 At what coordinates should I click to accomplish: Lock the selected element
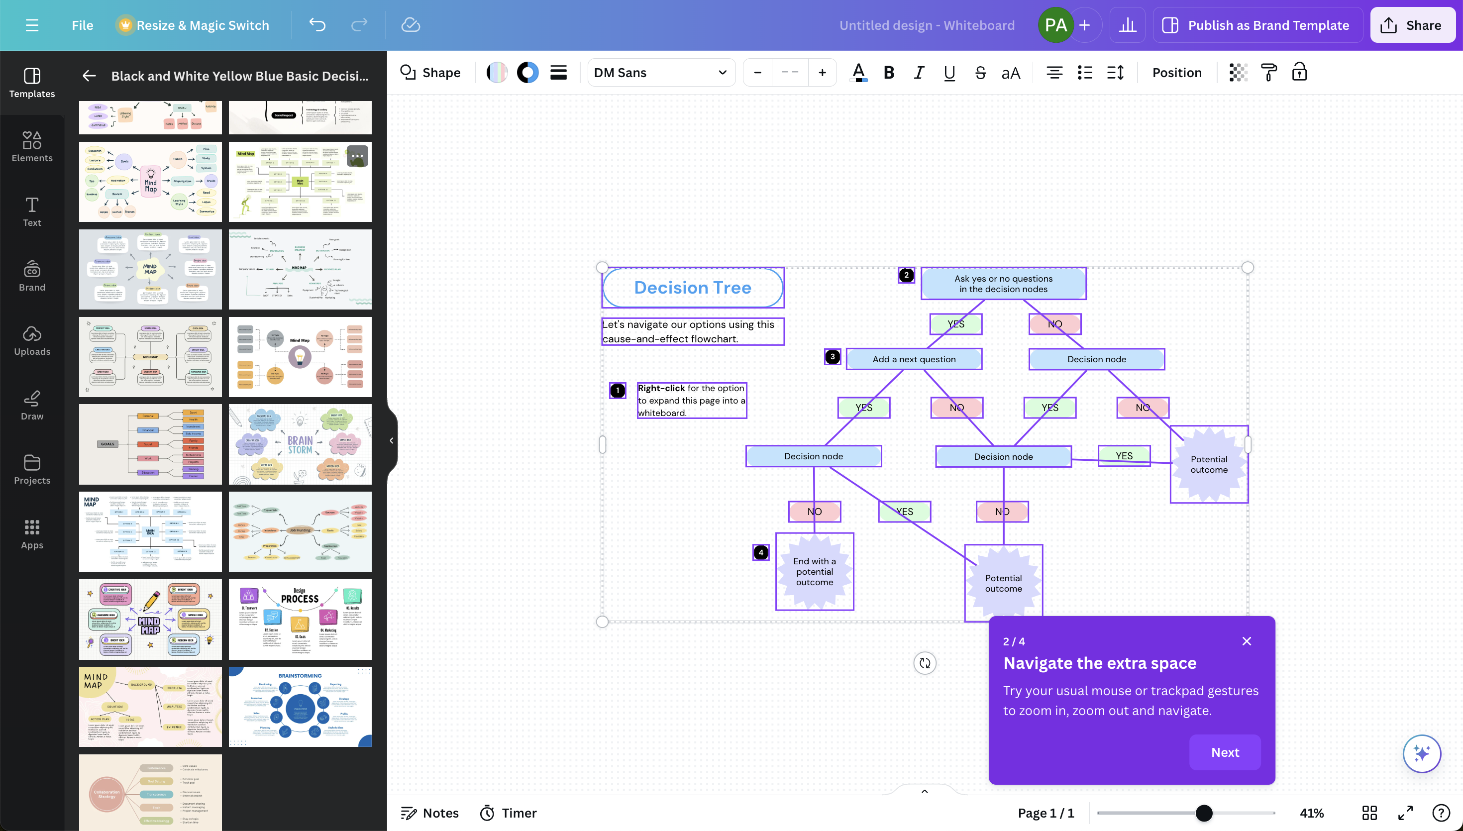click(x=1299, y=73)
